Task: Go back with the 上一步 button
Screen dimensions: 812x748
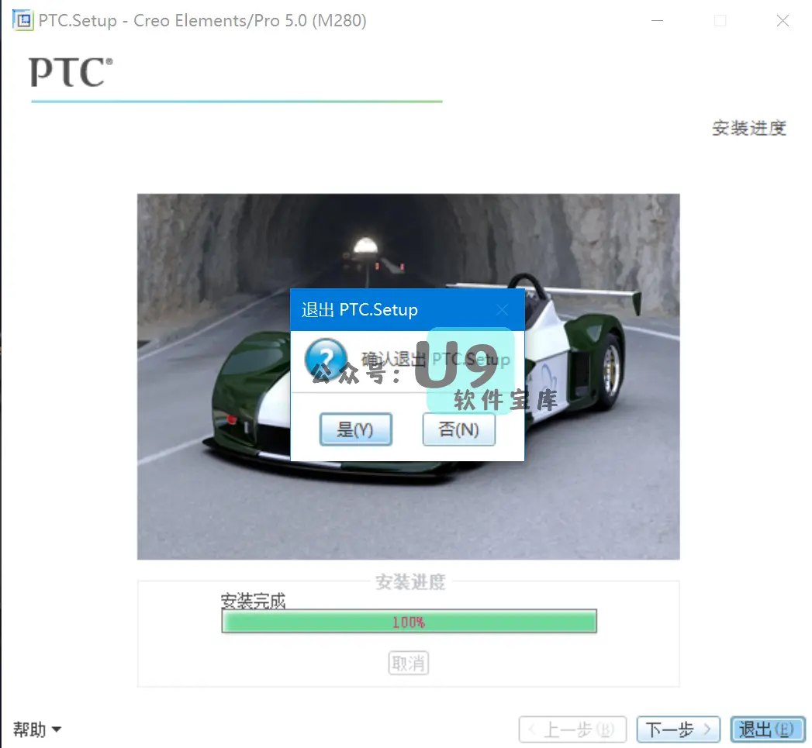Action: click(572, 729)
